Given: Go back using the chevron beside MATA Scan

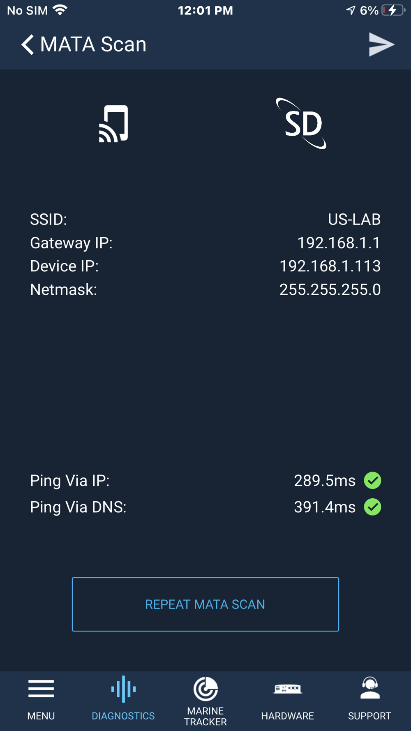Looking at the screenshot, I should coord(27,44).
